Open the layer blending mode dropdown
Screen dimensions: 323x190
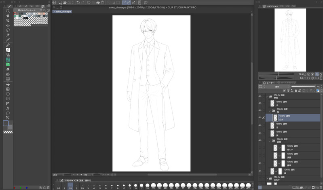277,87
